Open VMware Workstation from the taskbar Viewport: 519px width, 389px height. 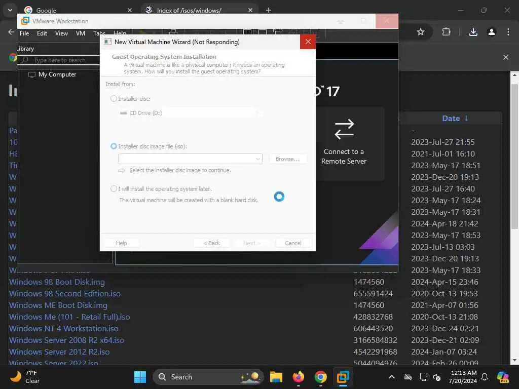[x=343, y=377]
